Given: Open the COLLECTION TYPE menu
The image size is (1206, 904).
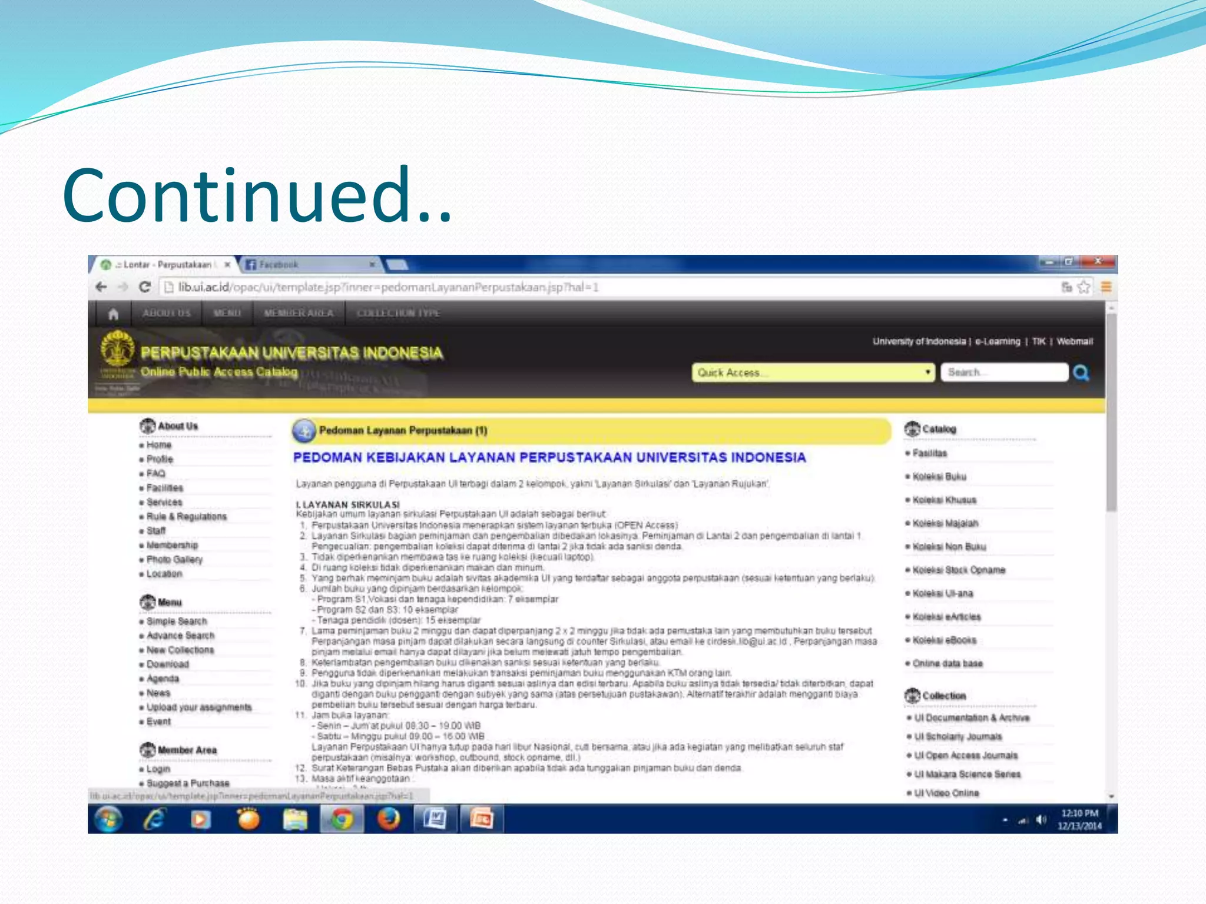Looking at the screenshot, I should [398, 313].
